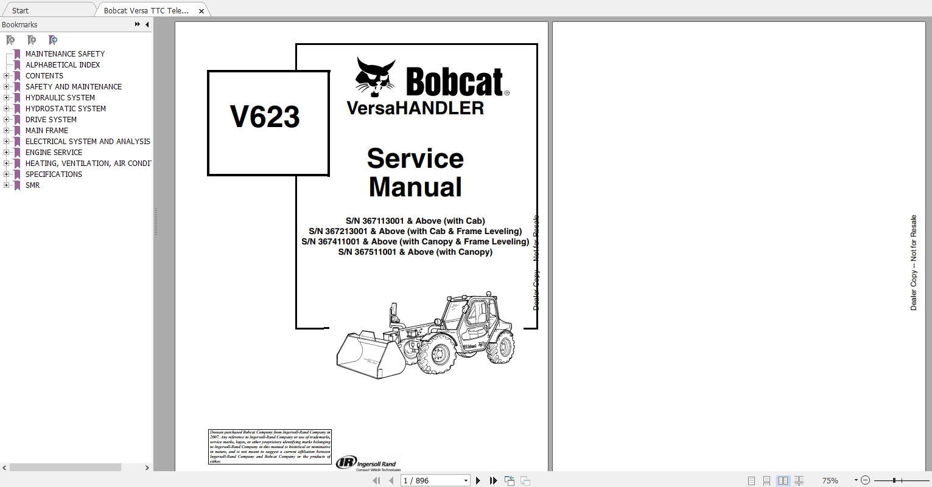The width and height of the screenshot is (932, 487).
Task: Click the zoom slider handle
Action: pos(894,480)
